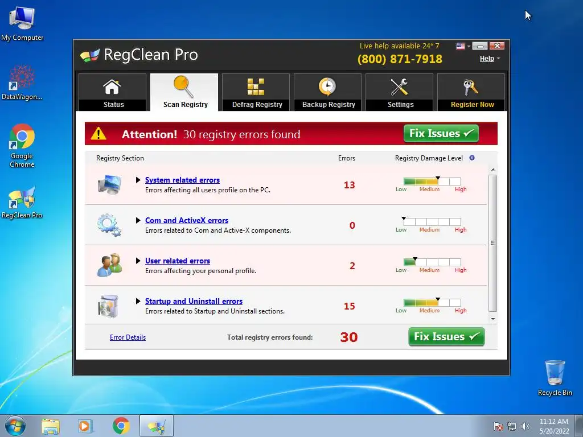Click the US flag language icon
Viewport: 583px width, 437px height.
(460, 46)
